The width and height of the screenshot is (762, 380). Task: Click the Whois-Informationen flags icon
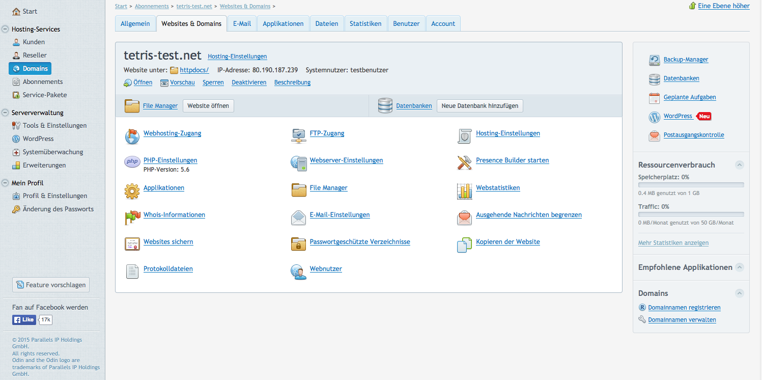tap(132, 218)
